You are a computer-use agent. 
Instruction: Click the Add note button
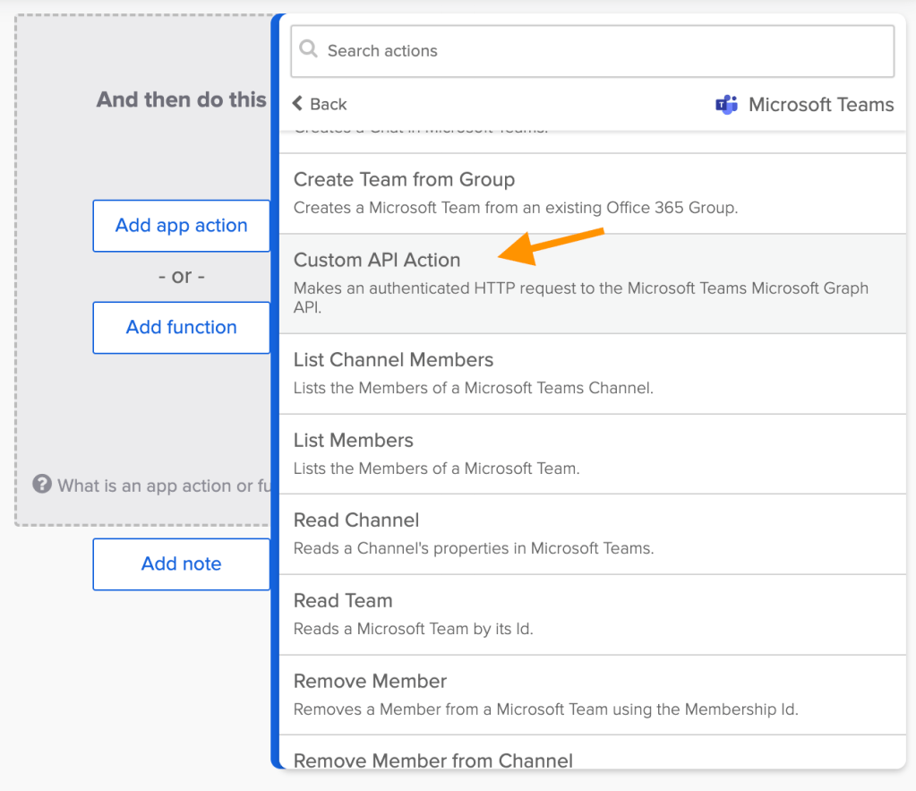pyautogui.click(x=181, y=563)
